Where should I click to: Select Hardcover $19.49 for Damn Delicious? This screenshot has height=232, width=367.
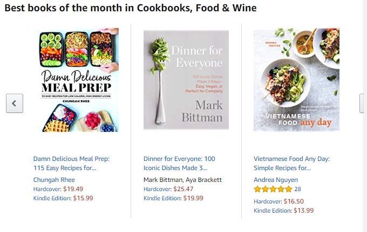click(x=58, y=189)
